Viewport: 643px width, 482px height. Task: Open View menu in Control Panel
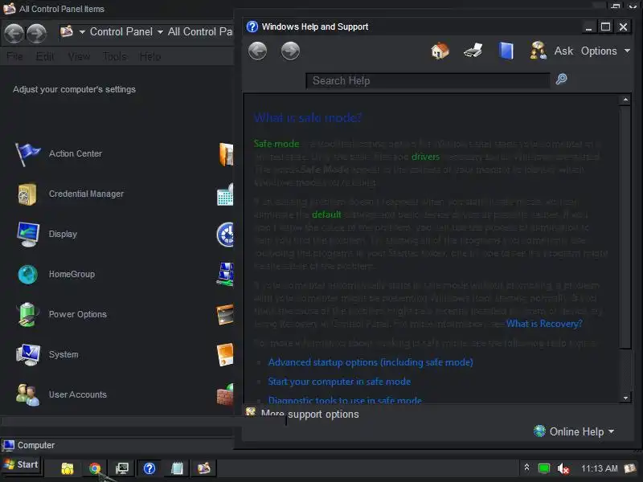coord(79,56)
